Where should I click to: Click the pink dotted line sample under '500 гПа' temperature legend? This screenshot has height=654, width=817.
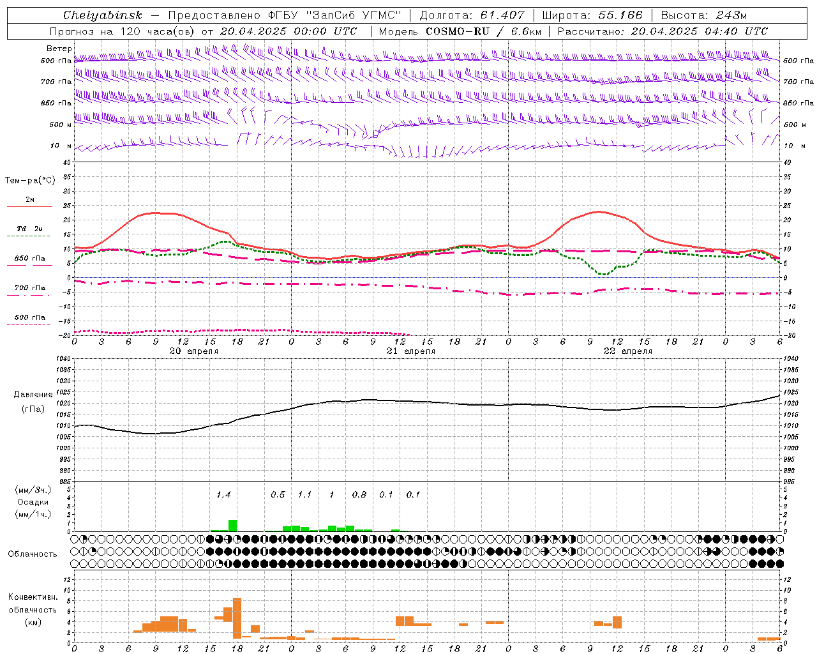tap(29, 324)
